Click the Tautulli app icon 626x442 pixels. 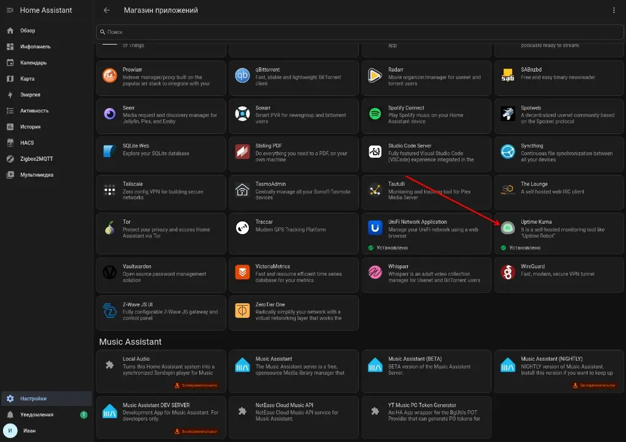coord(375,190)
